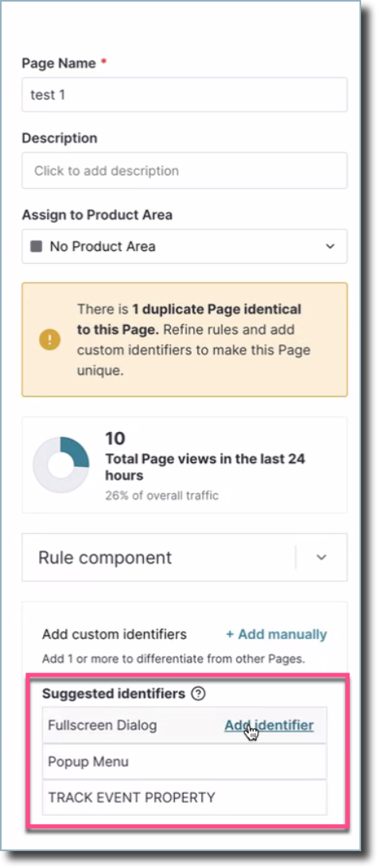Select the TRACK EVENT PROPERTY identifier
The height and width of the screenshot is (867, 377).
[185, 798]
